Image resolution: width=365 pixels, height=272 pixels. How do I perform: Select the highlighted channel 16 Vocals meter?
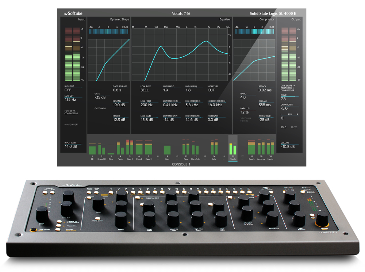[x=233, y=148]
